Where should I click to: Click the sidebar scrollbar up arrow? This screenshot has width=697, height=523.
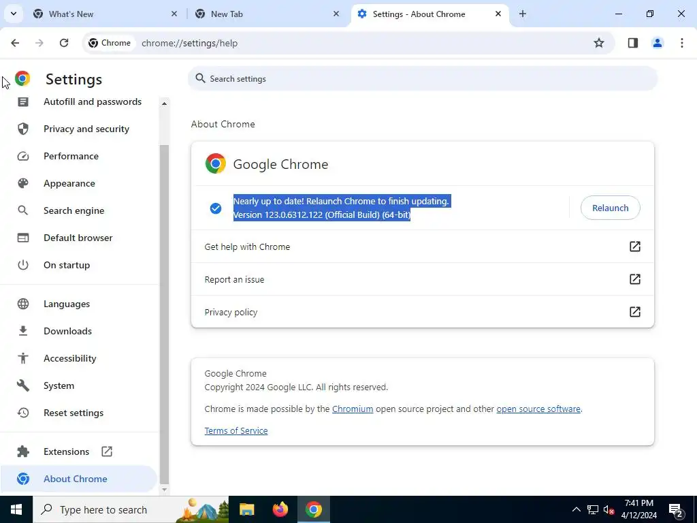164,104
